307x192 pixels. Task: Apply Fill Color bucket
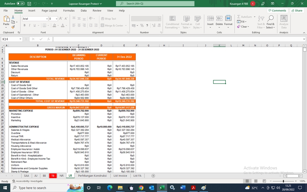(x=54, y=25)
